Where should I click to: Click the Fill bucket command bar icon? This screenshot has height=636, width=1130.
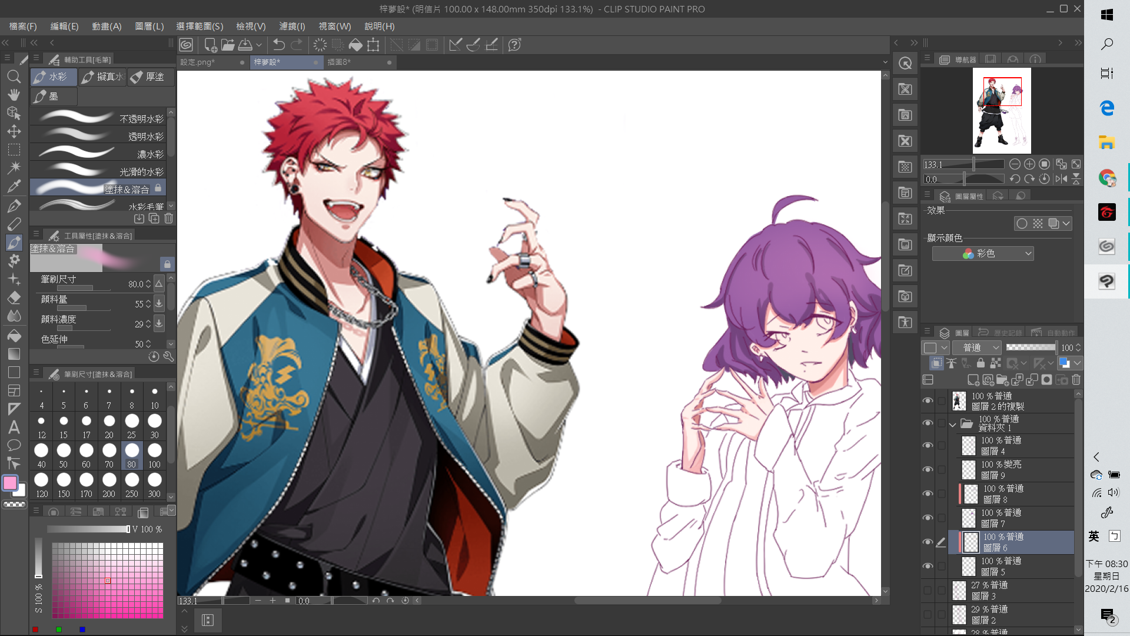pyautogui.click(x=355, y=45)
